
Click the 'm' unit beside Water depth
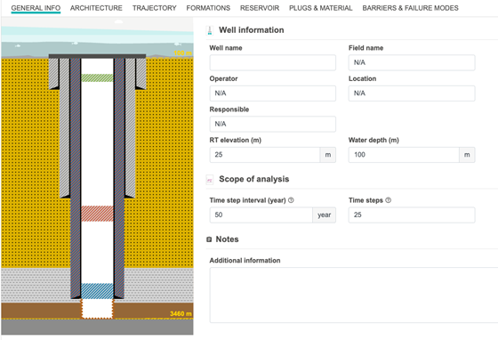tap(467, 155)
